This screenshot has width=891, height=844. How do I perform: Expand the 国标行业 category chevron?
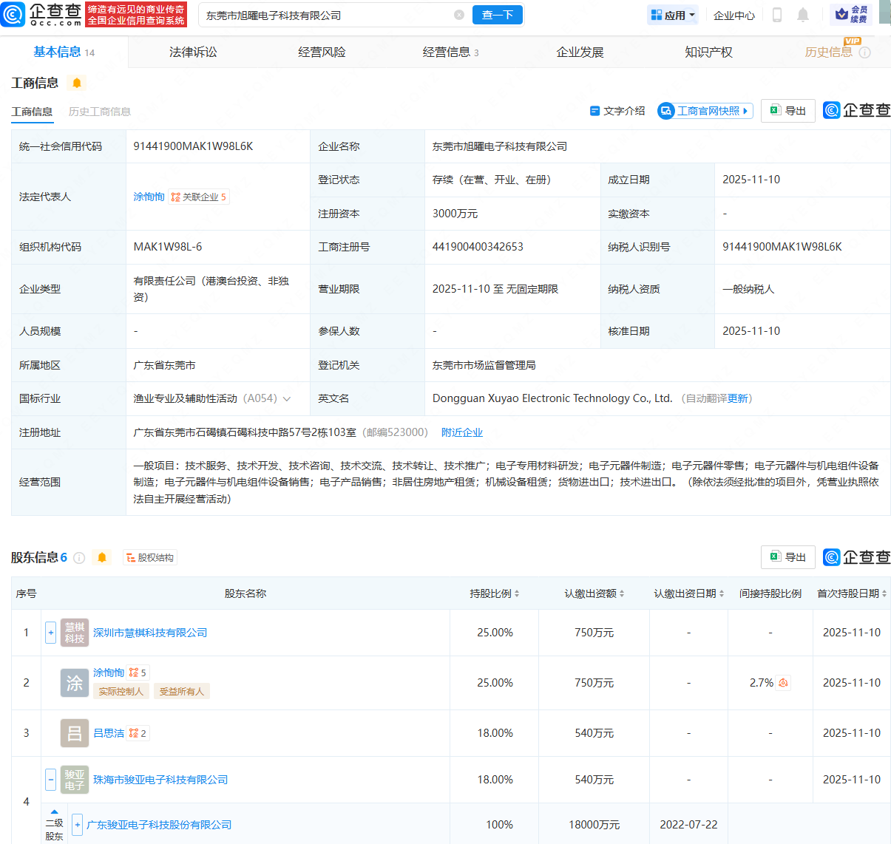(287, 399)
